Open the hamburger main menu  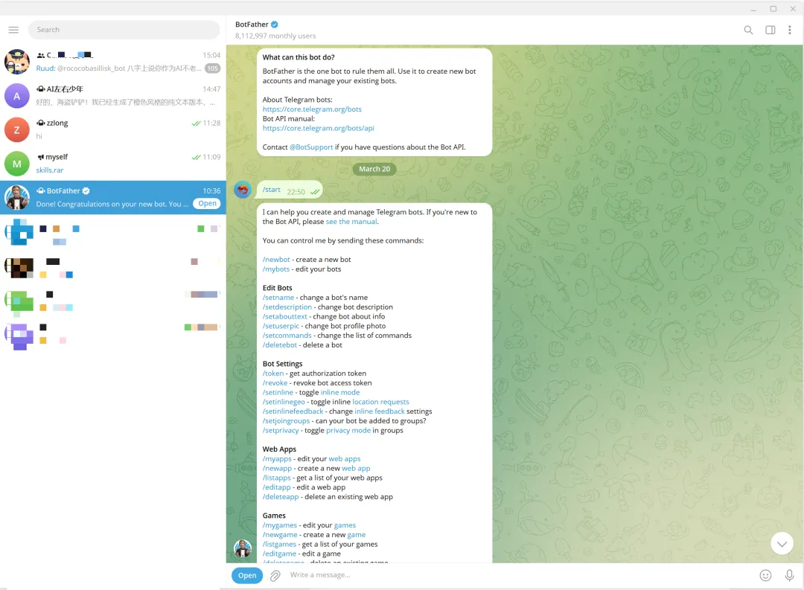[x=14, y=30]
